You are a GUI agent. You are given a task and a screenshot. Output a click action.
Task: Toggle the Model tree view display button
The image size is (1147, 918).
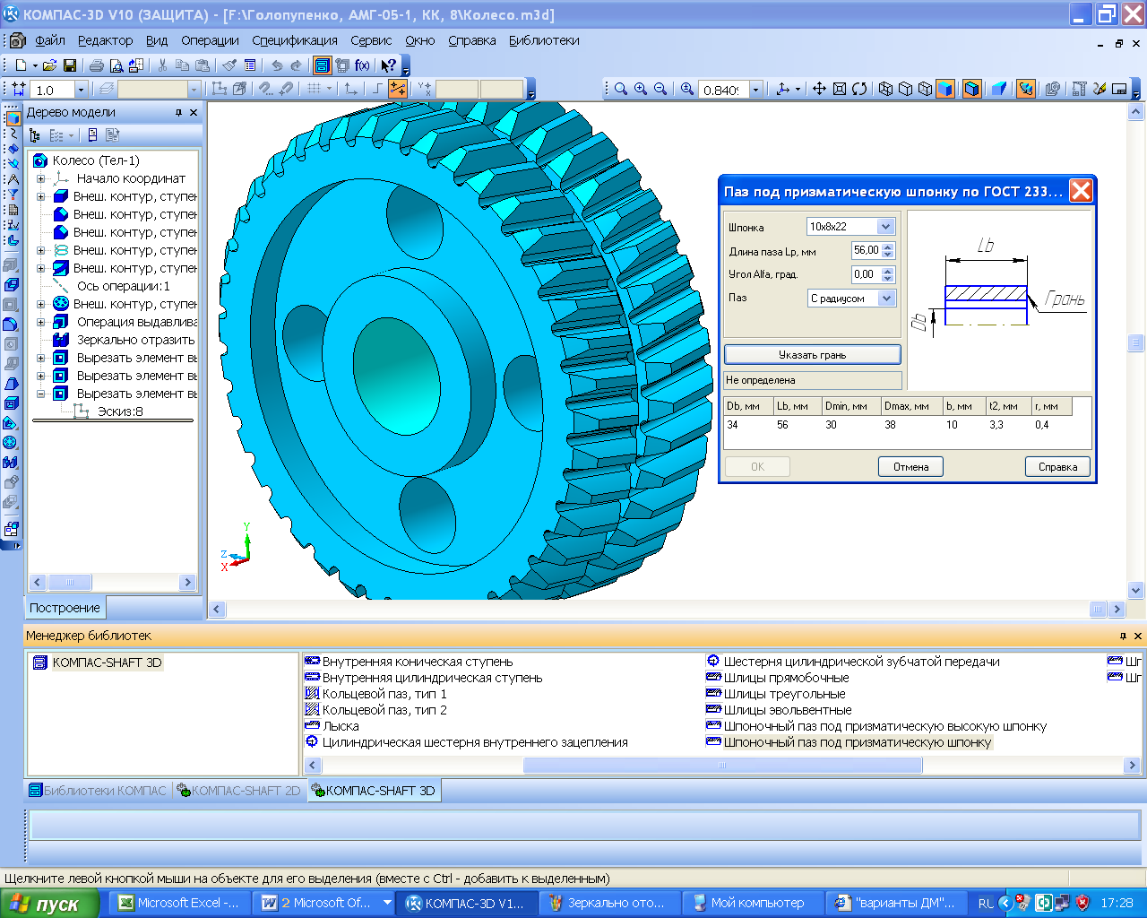coord(35,135)
